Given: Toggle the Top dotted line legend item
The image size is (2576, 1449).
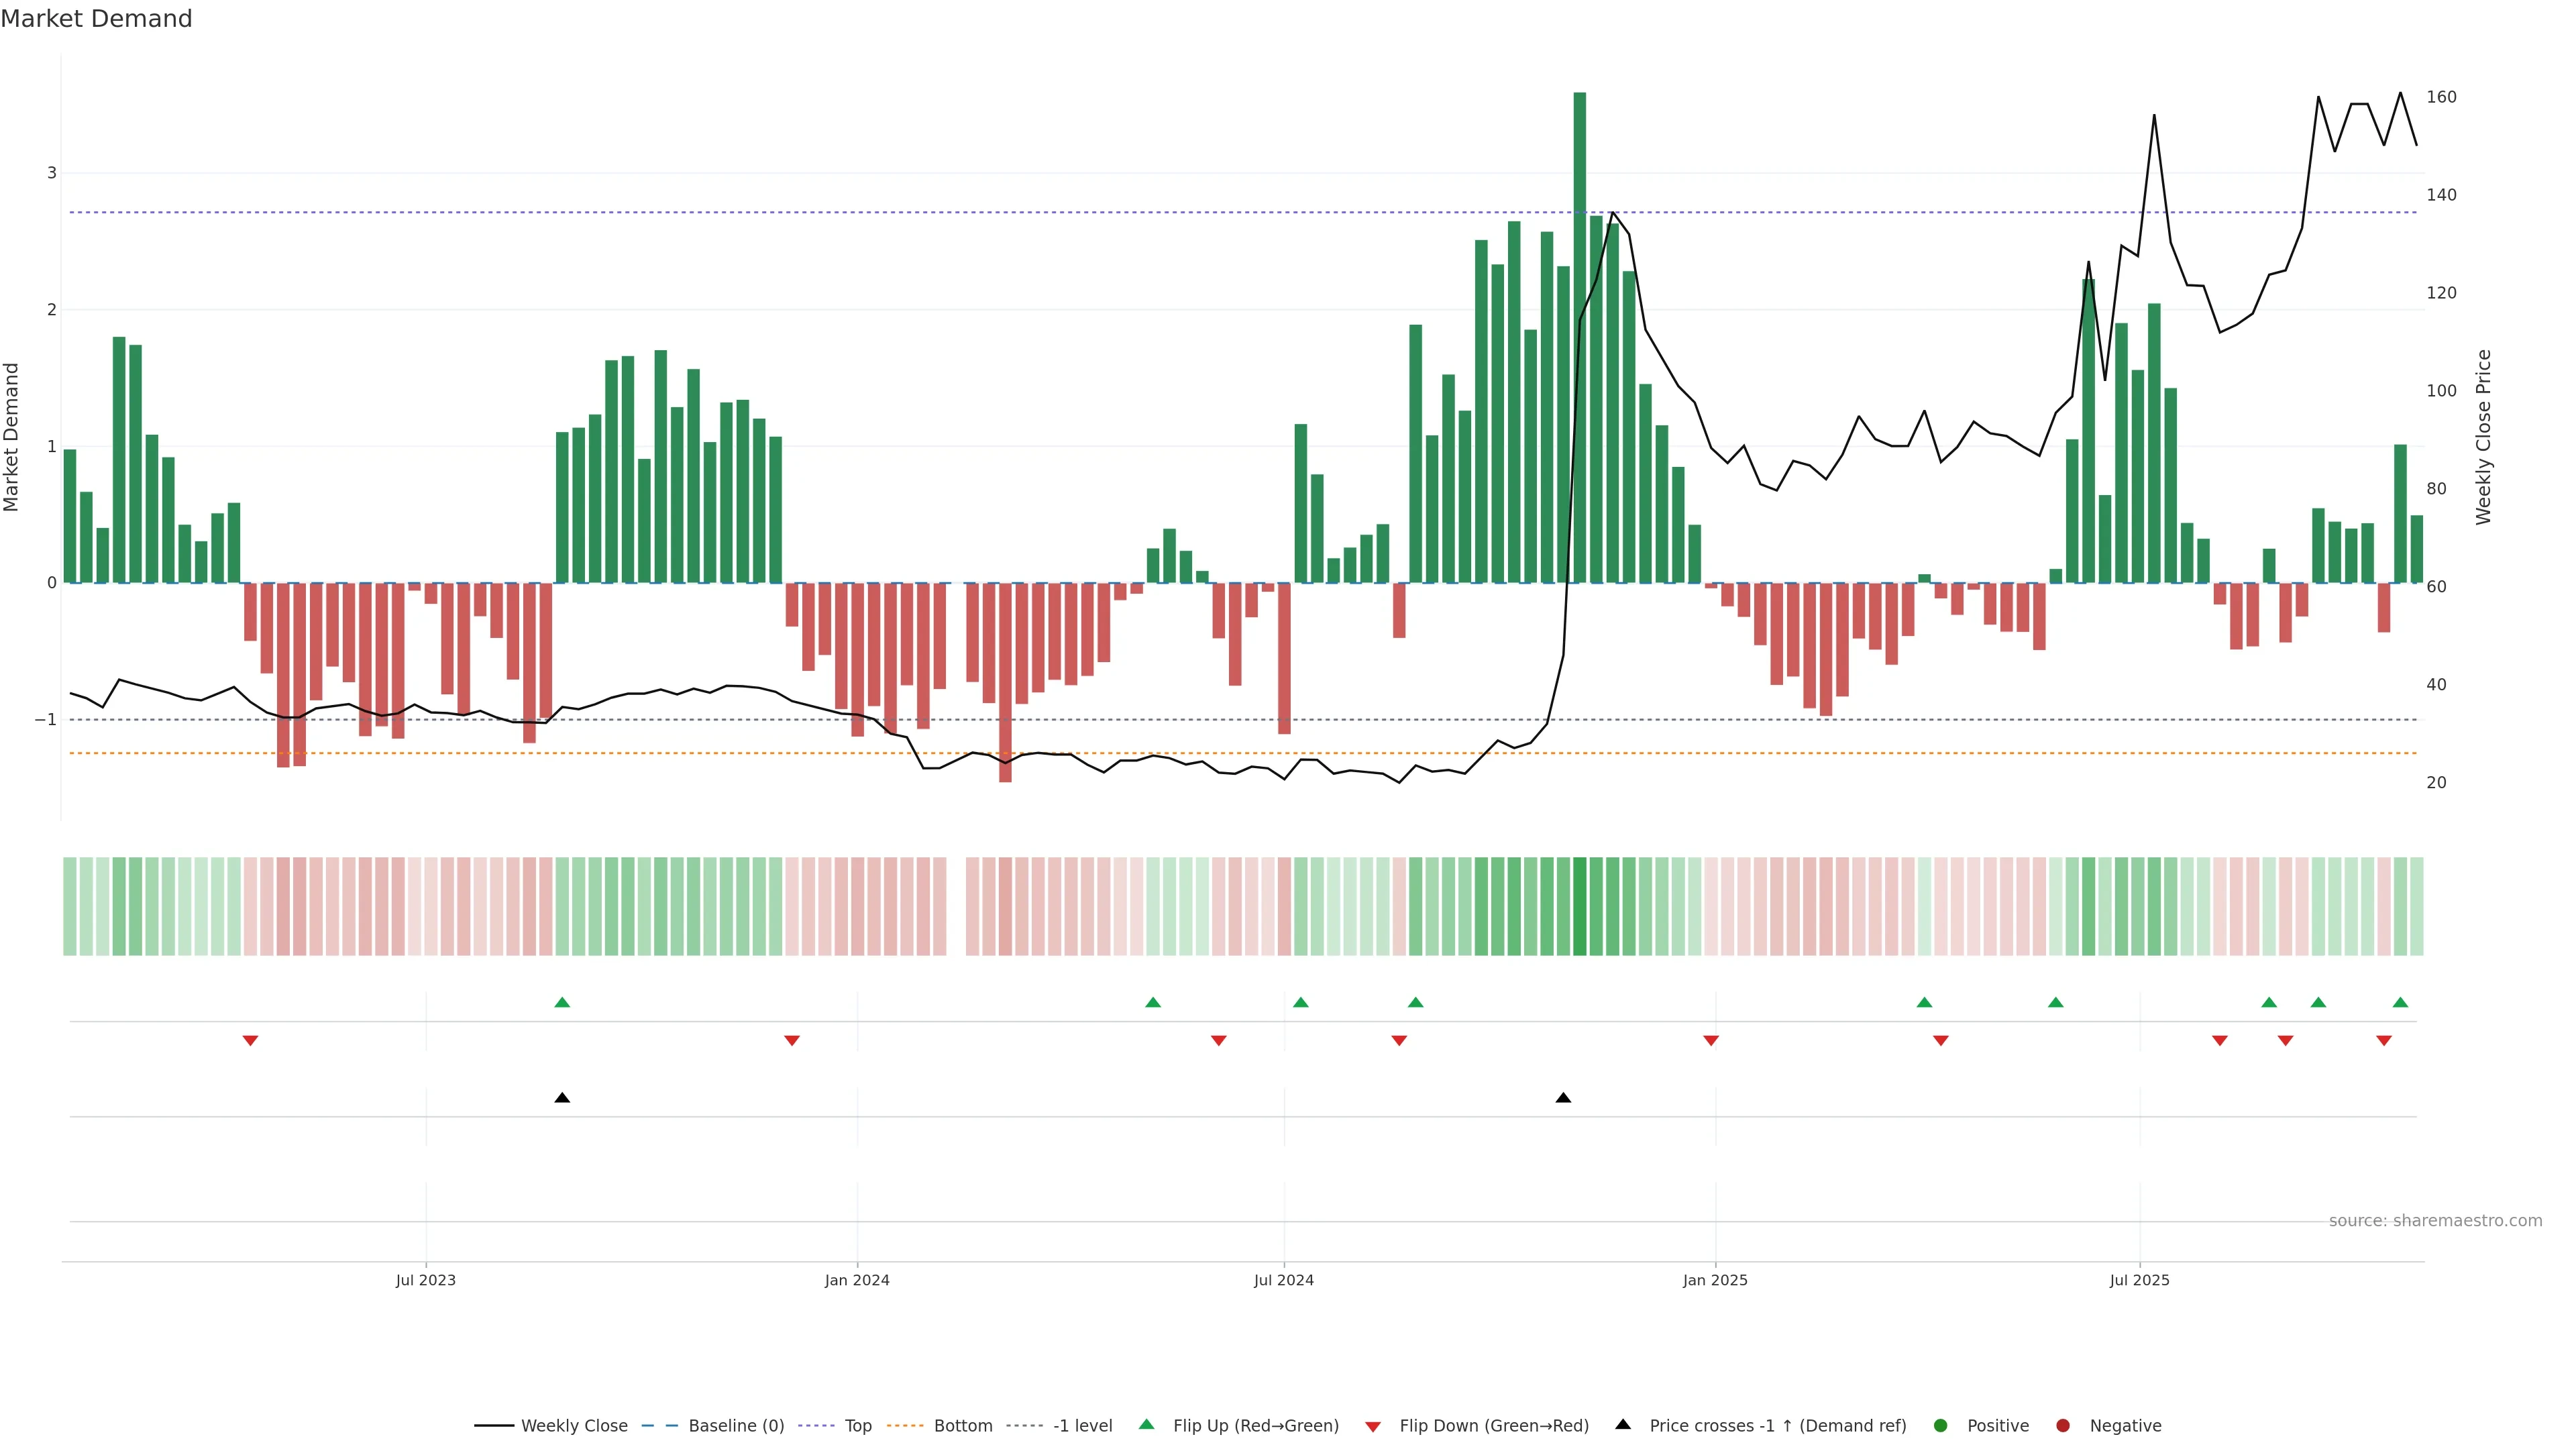Looking at the screenshot, I should [857, 1425].
